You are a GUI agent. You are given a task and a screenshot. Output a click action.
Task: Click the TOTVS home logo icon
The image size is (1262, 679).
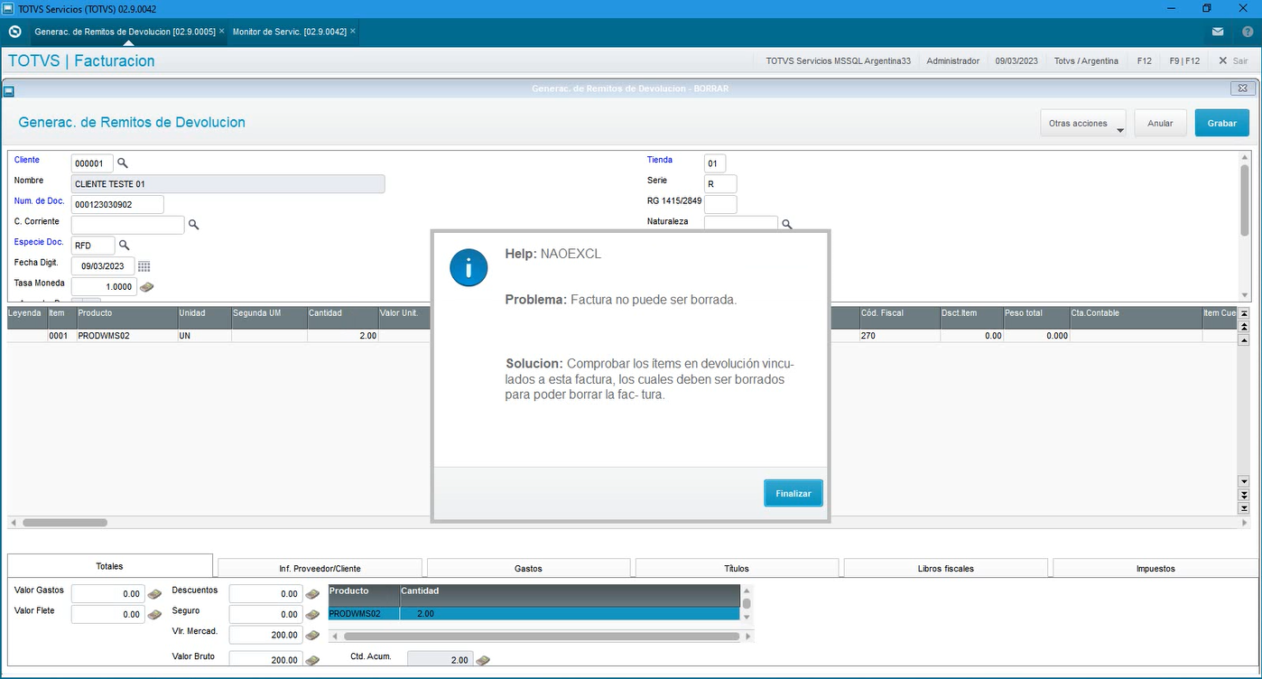coord(14,32)
